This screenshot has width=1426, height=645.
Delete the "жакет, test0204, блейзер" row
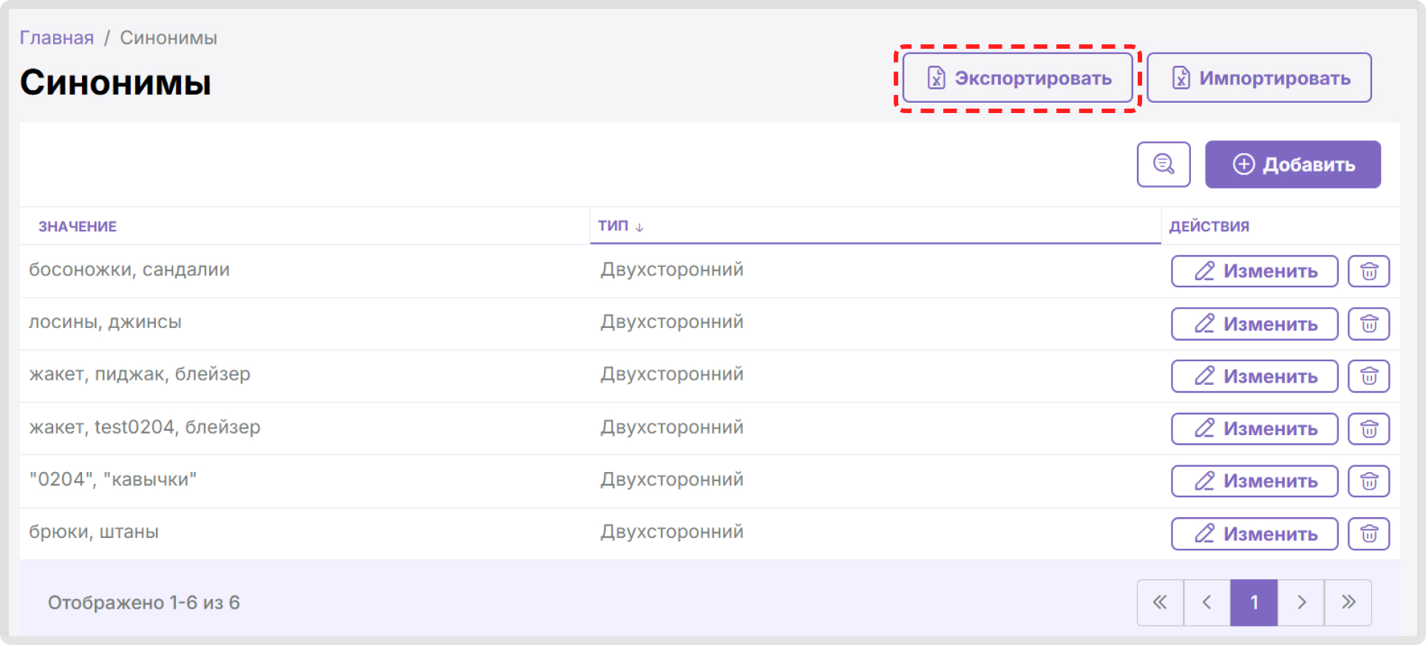(1368, 429)
